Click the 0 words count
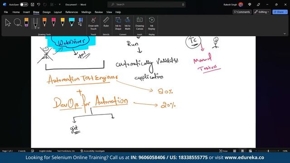Image resolution: width=290 pixels, height=163 pixels. 22,151
